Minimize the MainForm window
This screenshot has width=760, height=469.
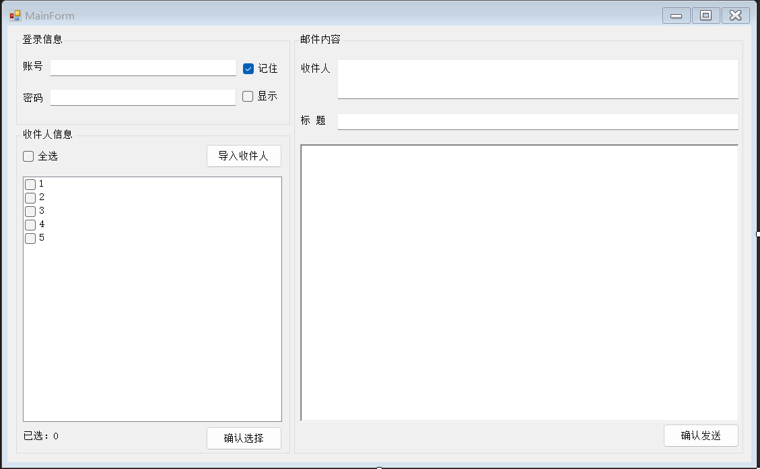(676, 15)
